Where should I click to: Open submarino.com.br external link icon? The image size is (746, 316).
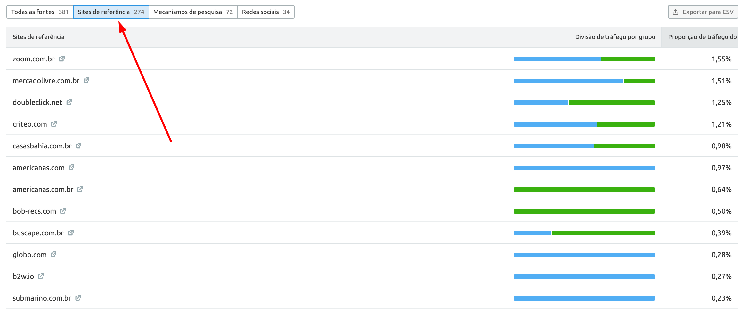click(x=78, y=298)
